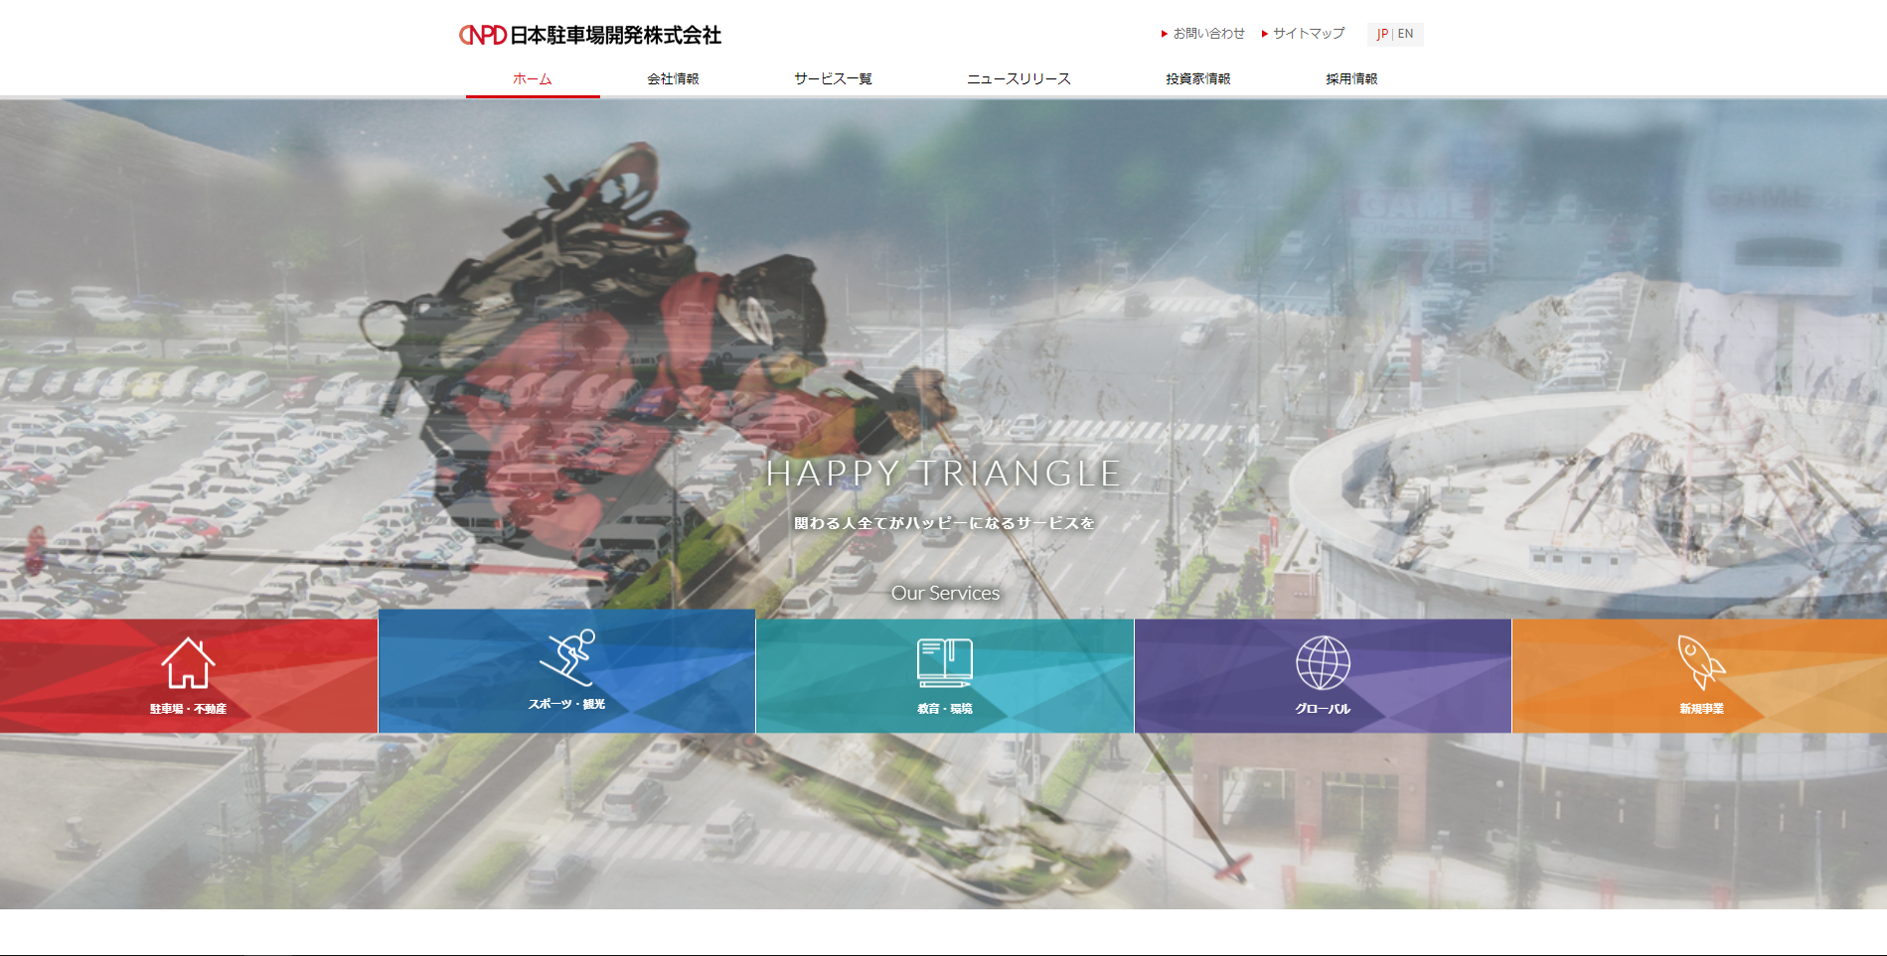1887x956 pixels.
Task: Click the NPD company logo
Action: pos(590,35)
